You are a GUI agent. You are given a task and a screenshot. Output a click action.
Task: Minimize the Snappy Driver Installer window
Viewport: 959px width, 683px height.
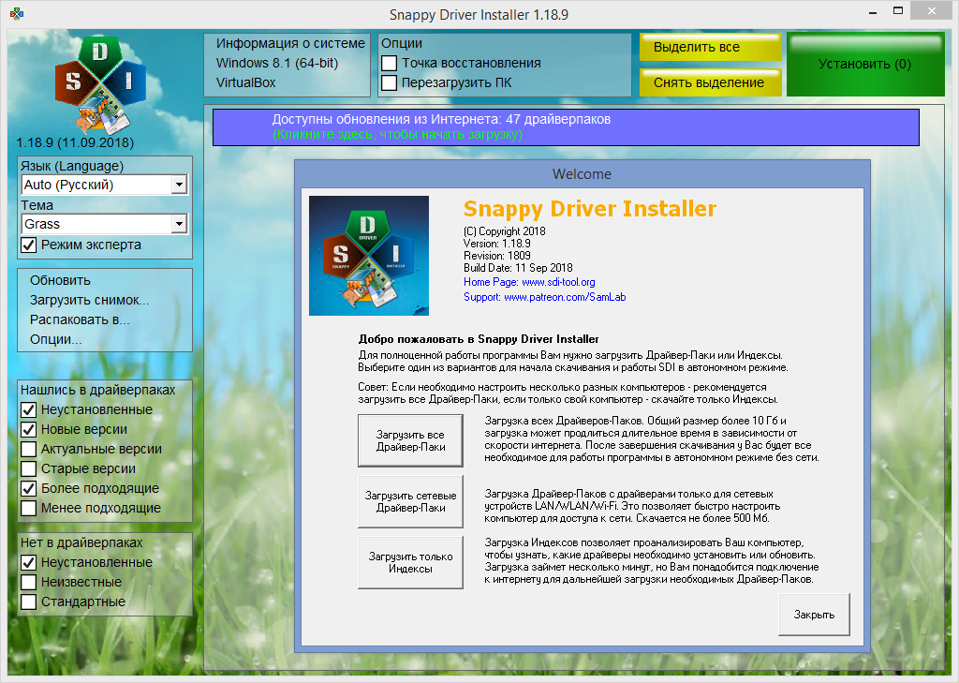pyautogui.click(x=873, y=11)
